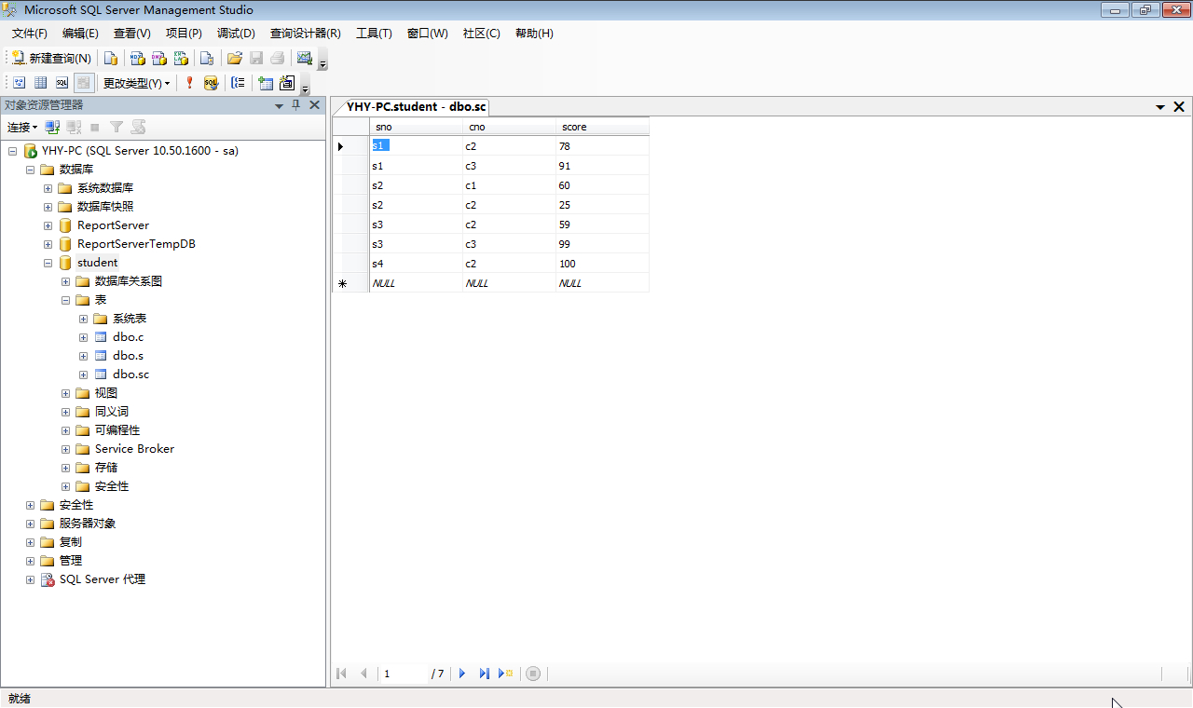Open the active documents dropdown arrow
The height and width of the screenshot is (708, 1193).
click(1161, 107)
